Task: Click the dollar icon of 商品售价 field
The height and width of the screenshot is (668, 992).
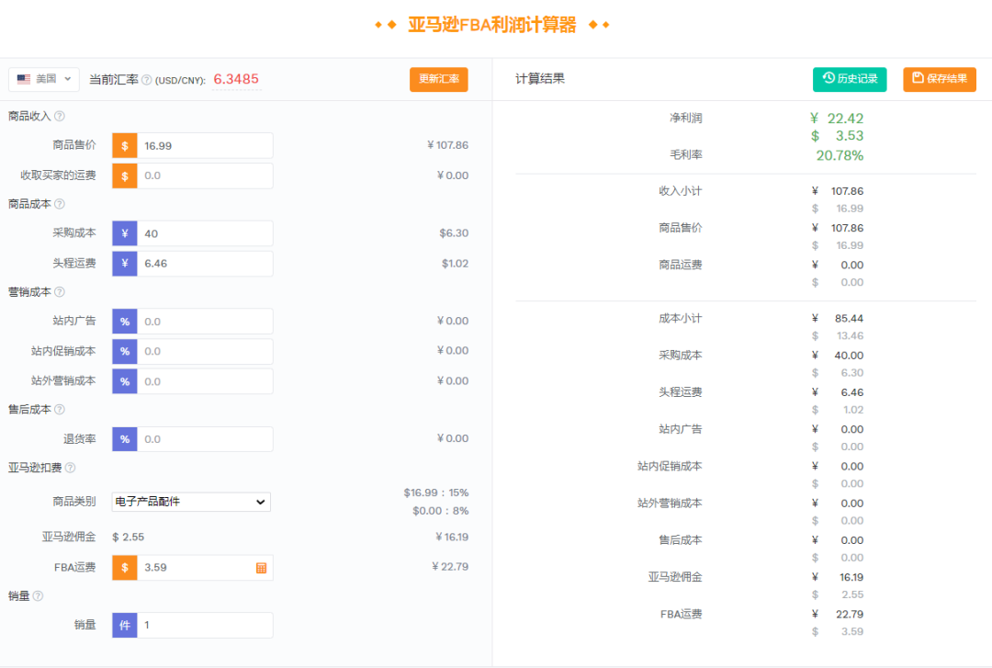Action: coord(125,145)
